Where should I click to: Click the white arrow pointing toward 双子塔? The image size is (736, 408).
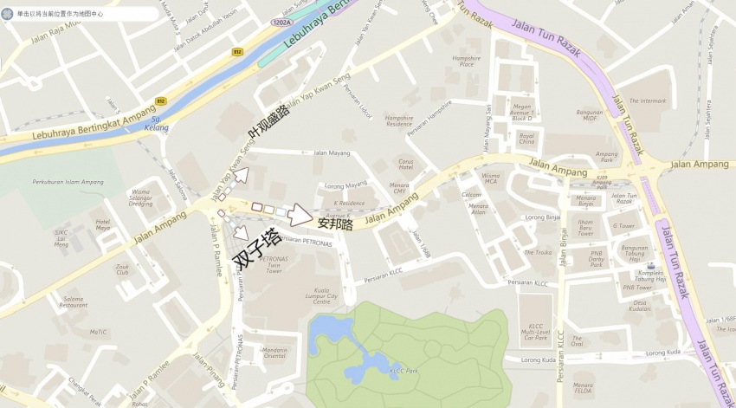pos(242,232)
